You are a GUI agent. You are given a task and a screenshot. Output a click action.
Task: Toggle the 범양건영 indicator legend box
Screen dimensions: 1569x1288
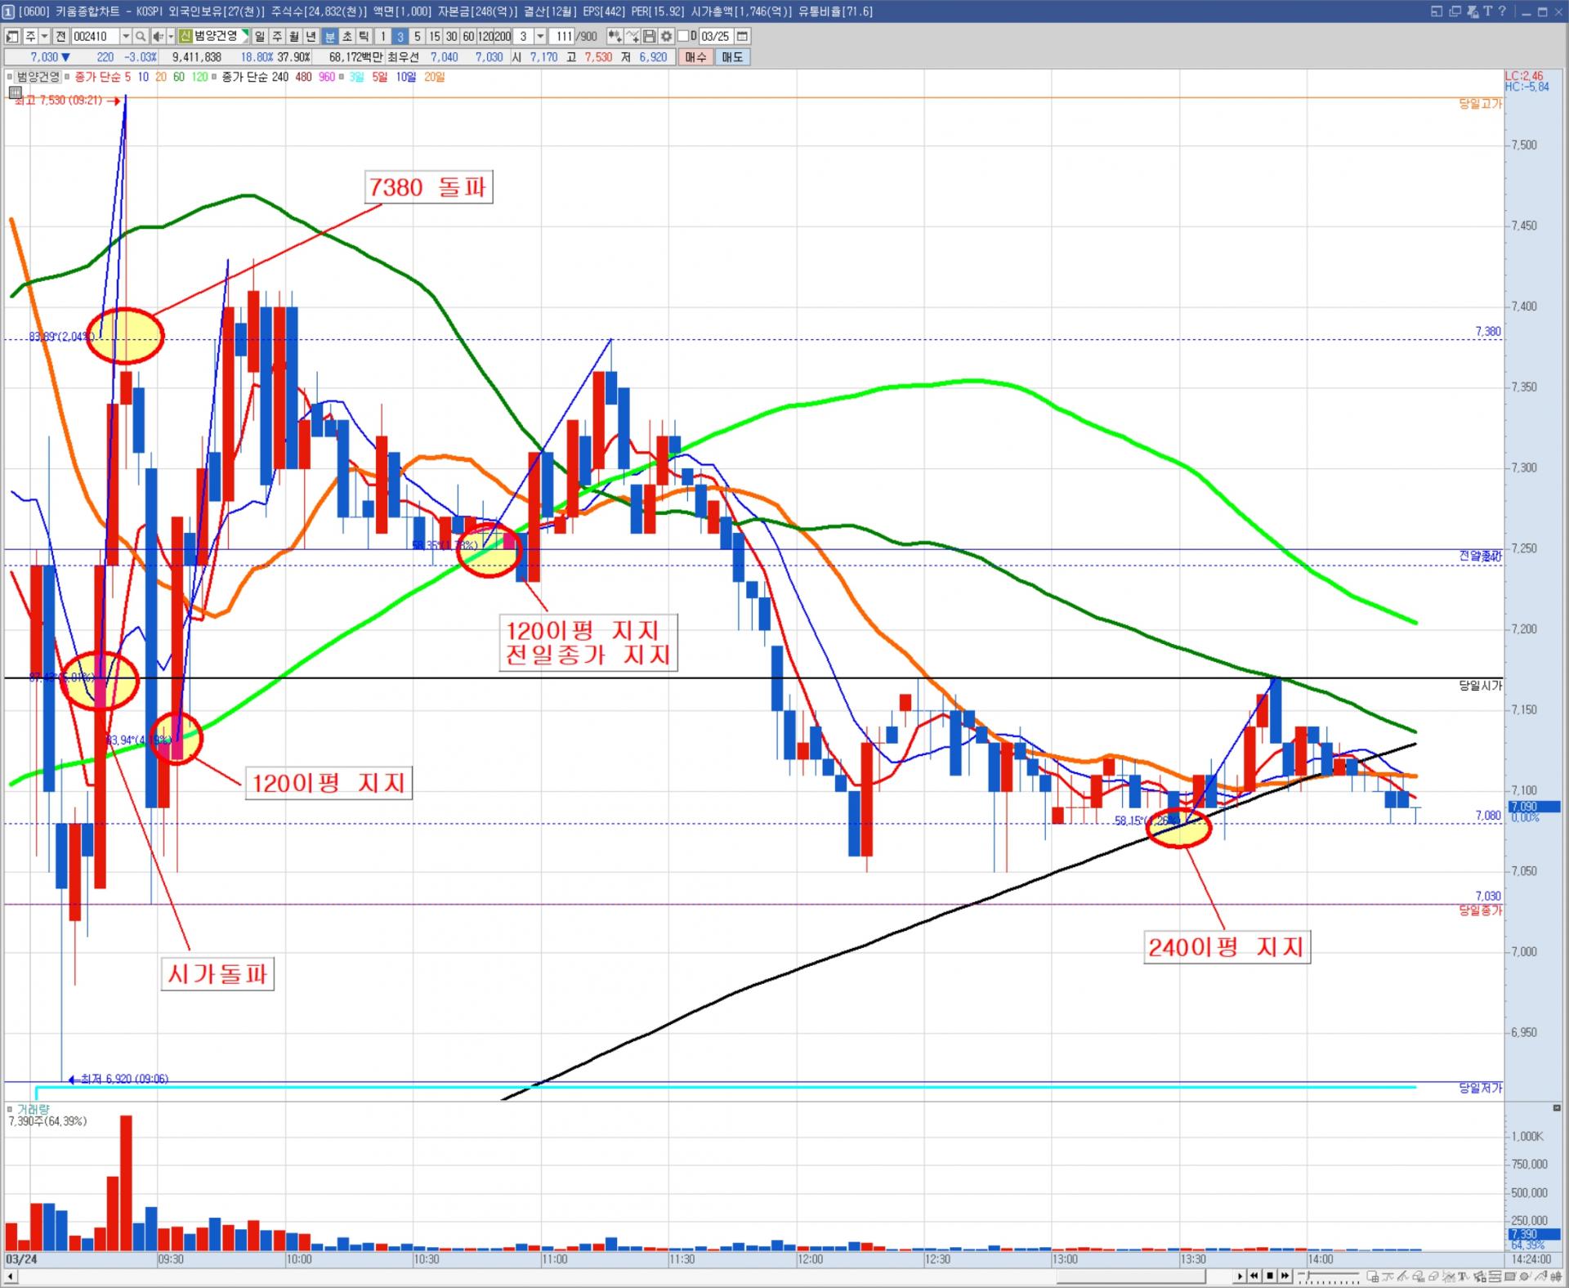coord(10,77)
